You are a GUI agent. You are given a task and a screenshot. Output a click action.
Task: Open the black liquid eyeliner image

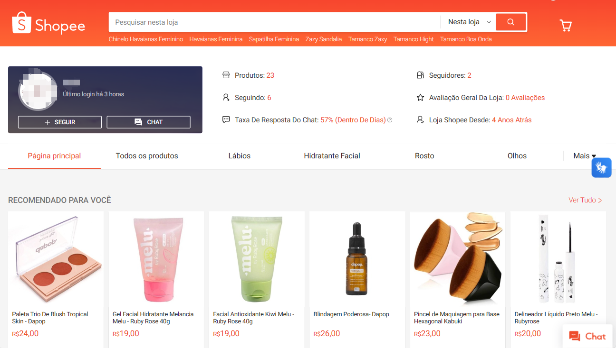(x=558, y=259)
